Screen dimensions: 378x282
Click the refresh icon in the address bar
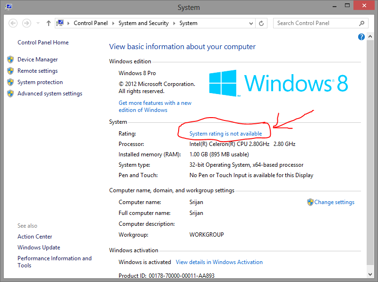pos(261,23)
